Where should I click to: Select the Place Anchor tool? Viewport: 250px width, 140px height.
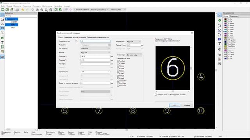[220, 49]
